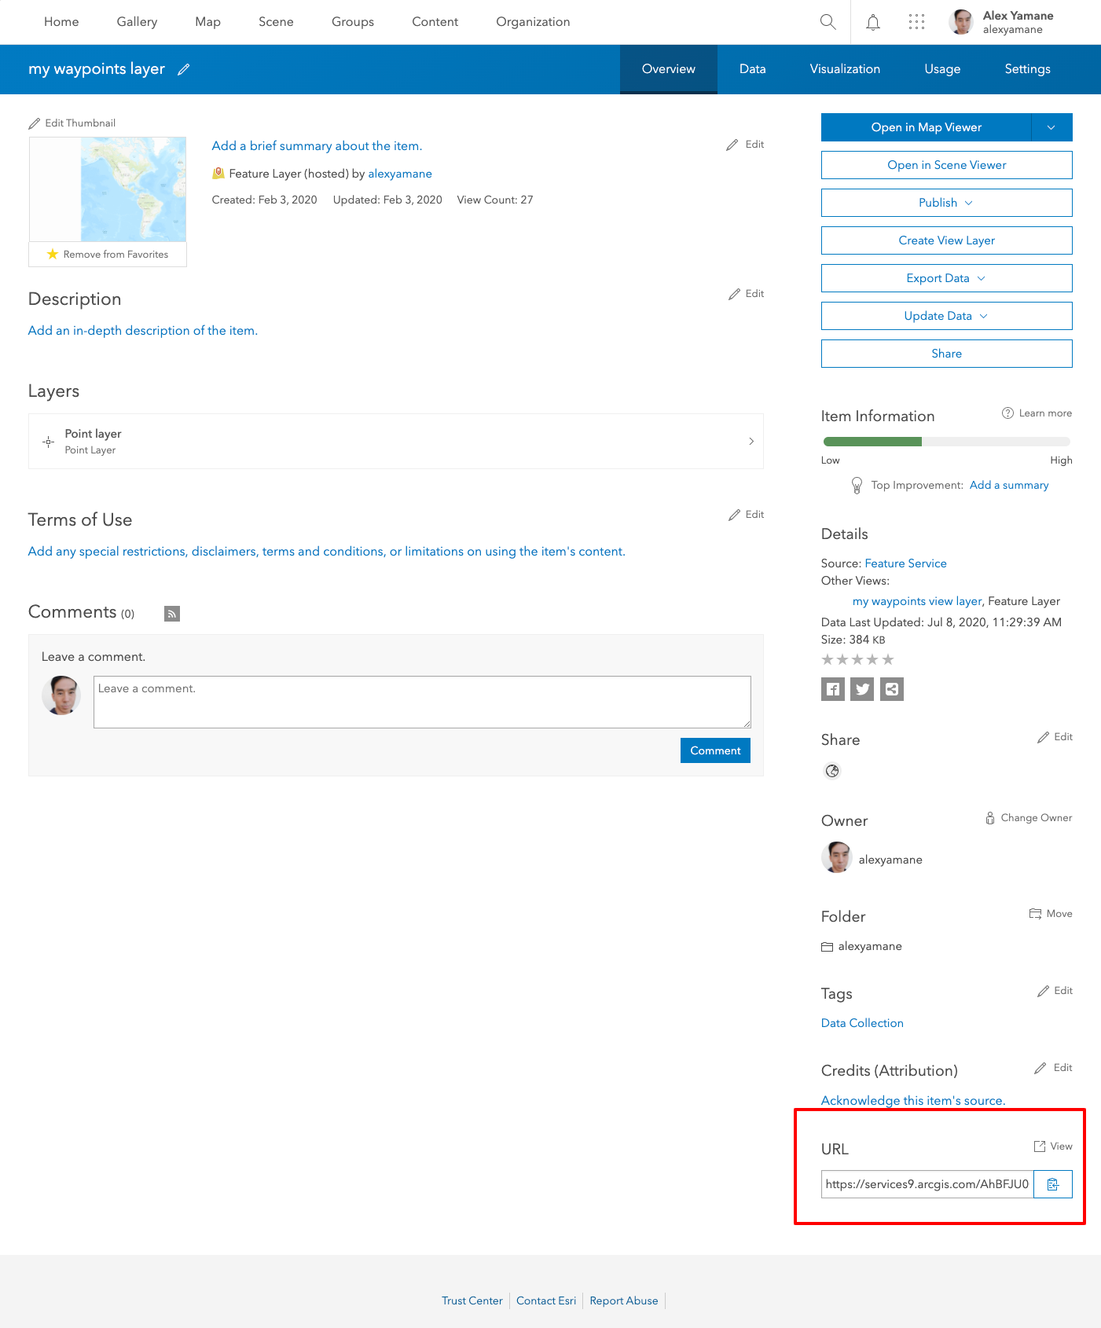Click Create View Layer button

click(x=947, y=240)
